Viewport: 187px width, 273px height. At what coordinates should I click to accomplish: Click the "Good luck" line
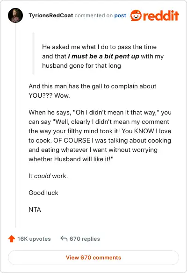click(x=43, y=193)
